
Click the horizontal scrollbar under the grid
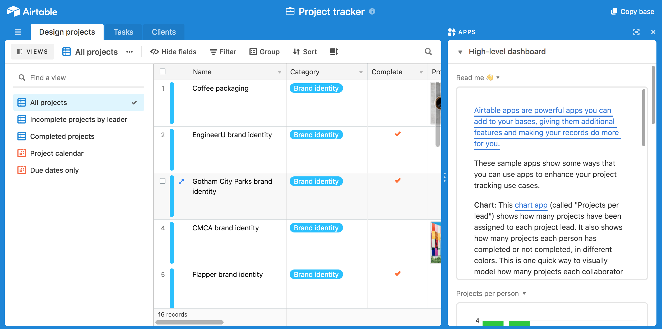[x=189, y=322]
